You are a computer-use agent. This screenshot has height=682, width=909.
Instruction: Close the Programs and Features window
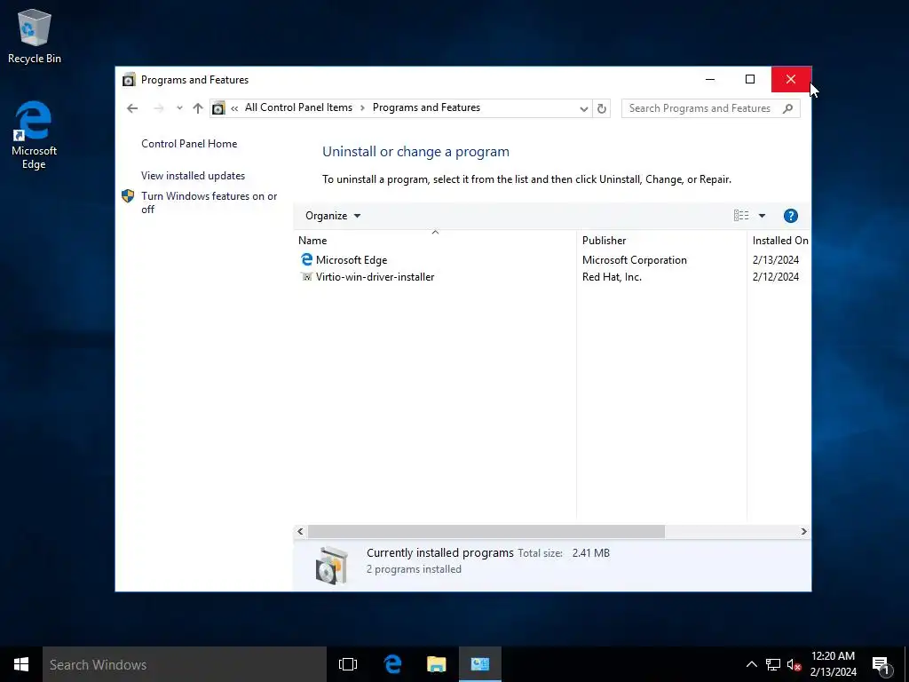[x=791, y=79]
